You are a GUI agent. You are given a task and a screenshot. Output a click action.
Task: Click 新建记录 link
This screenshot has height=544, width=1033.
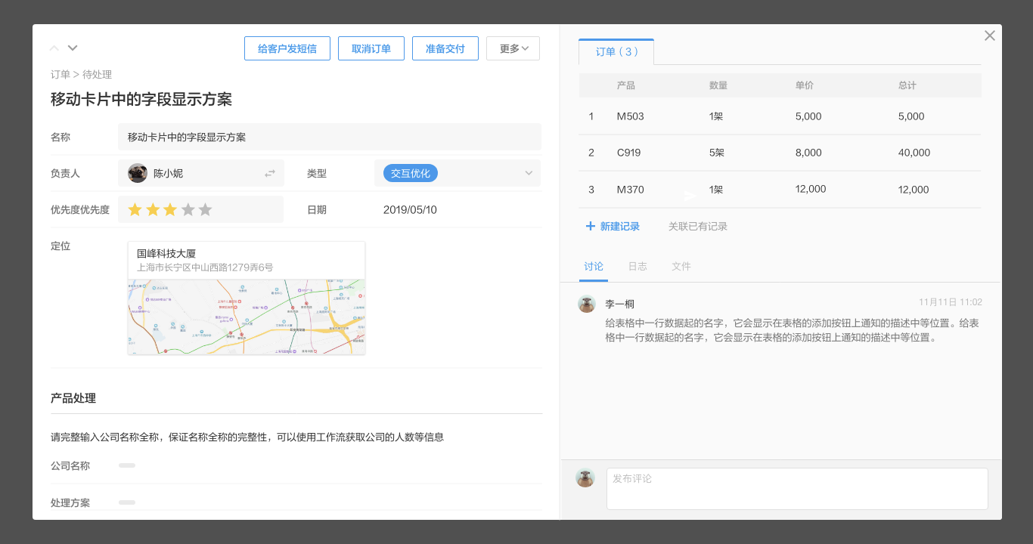[620, 226]
